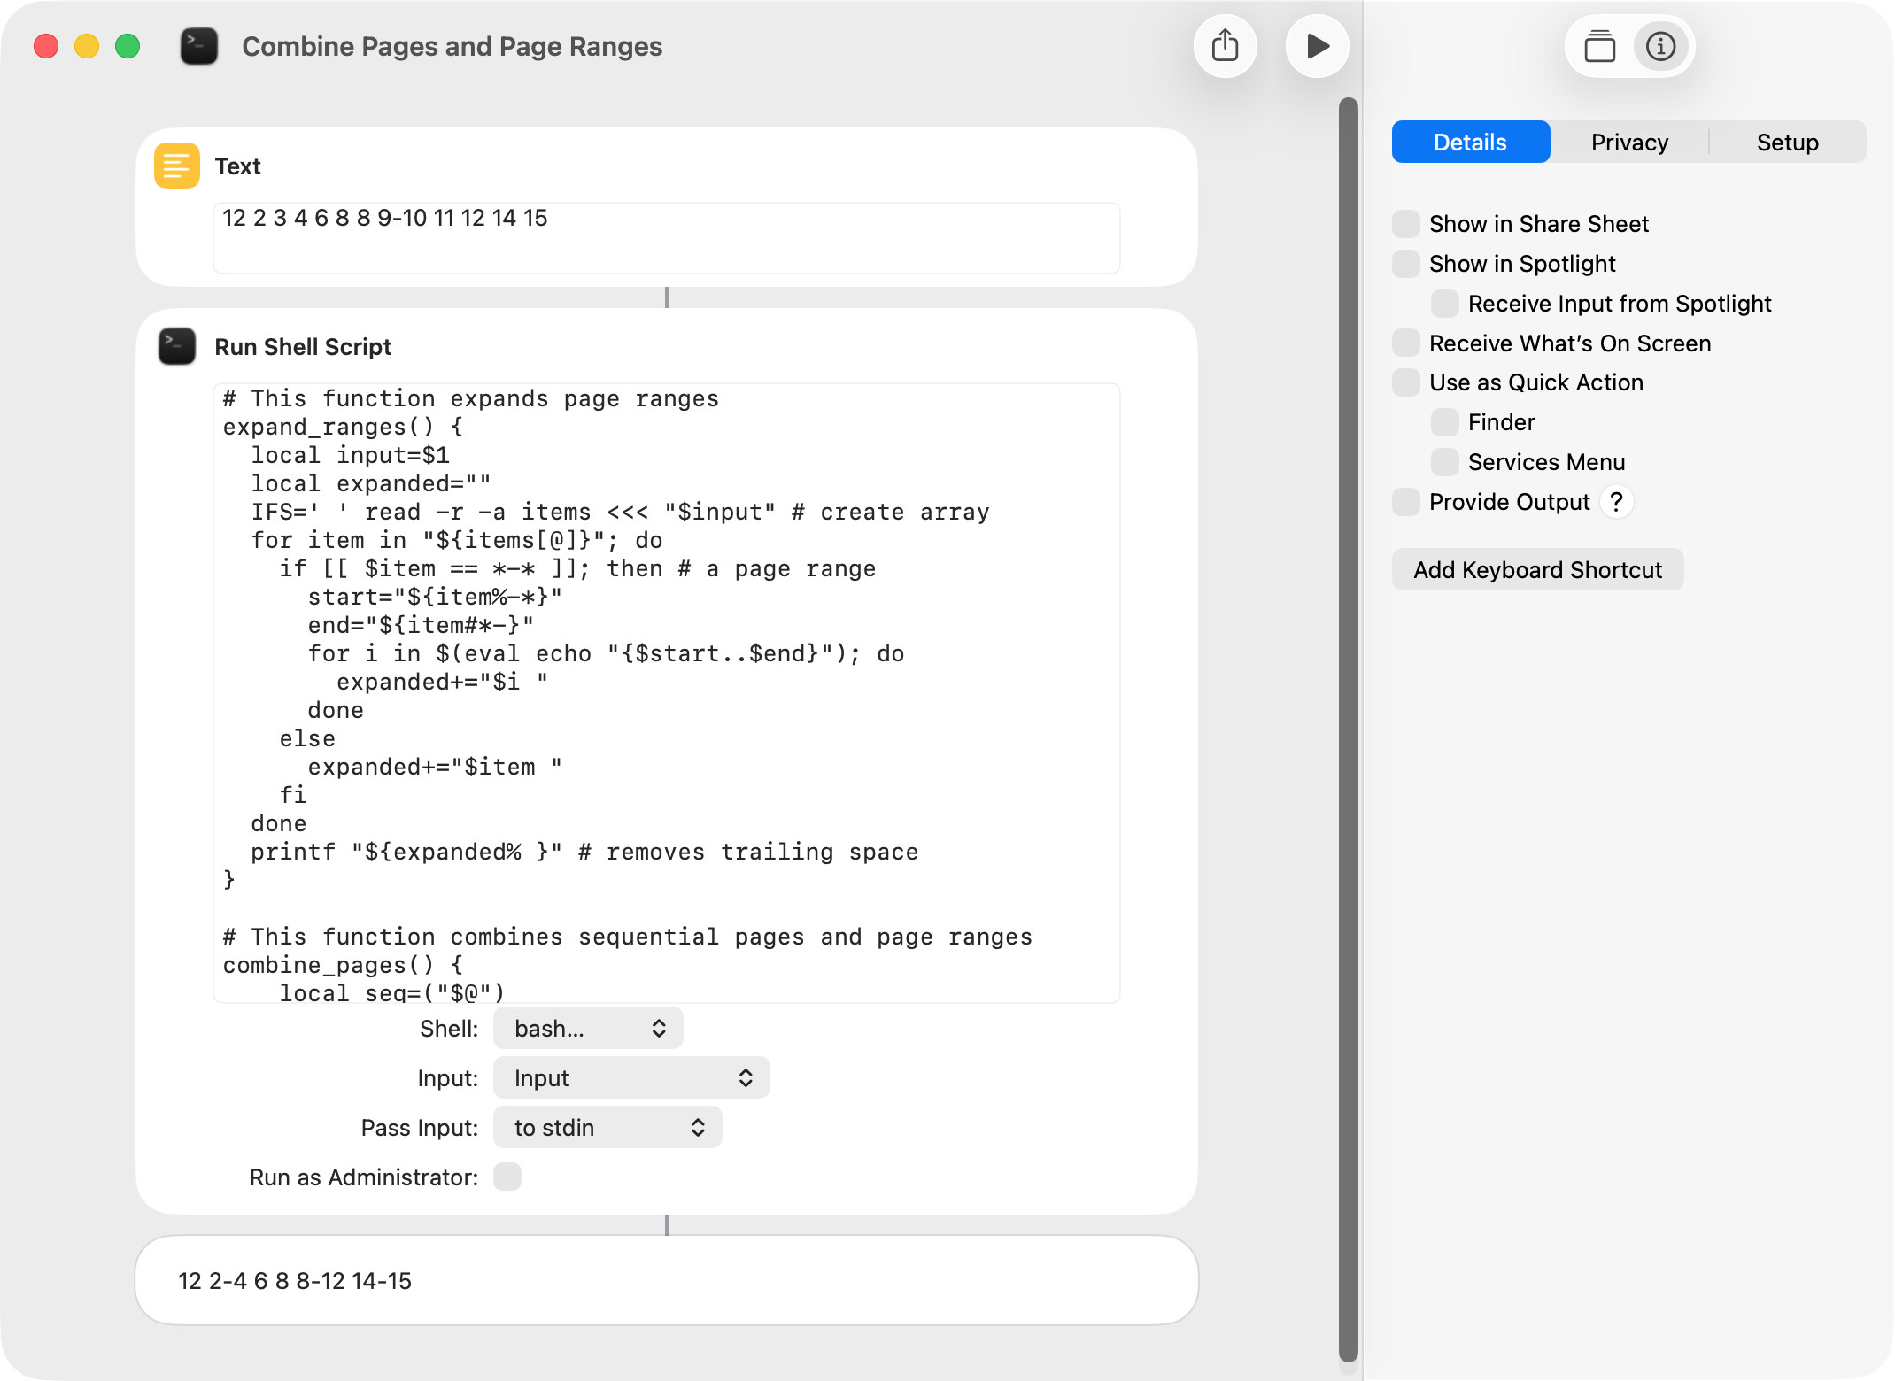Enable Run as Administrator checkbox
Screen dimensions: 1895x1381
click(x=507, y=1177)
